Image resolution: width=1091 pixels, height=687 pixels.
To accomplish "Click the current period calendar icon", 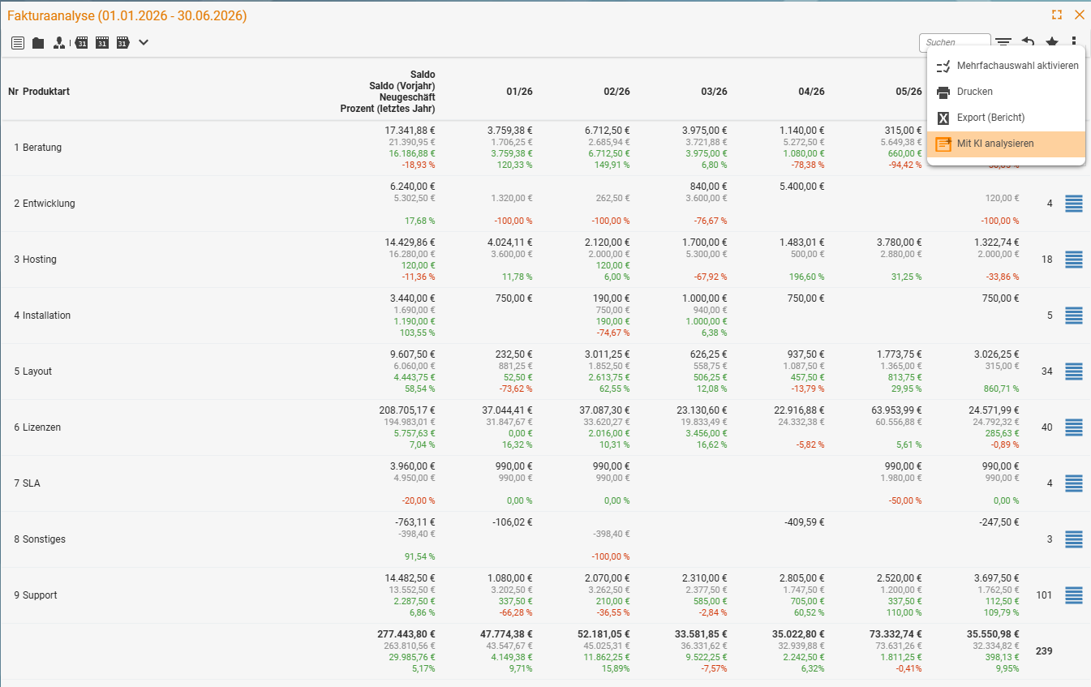I will click(102, 42).
